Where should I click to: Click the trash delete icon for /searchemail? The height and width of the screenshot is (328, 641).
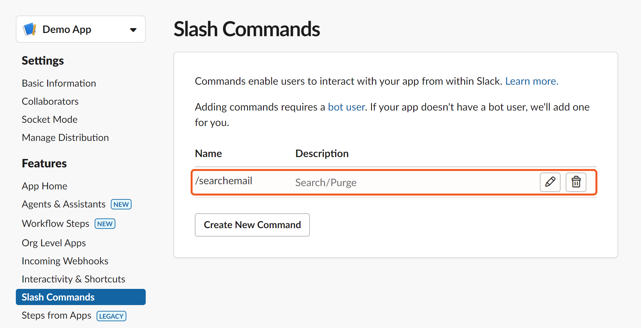click(576, 182)
